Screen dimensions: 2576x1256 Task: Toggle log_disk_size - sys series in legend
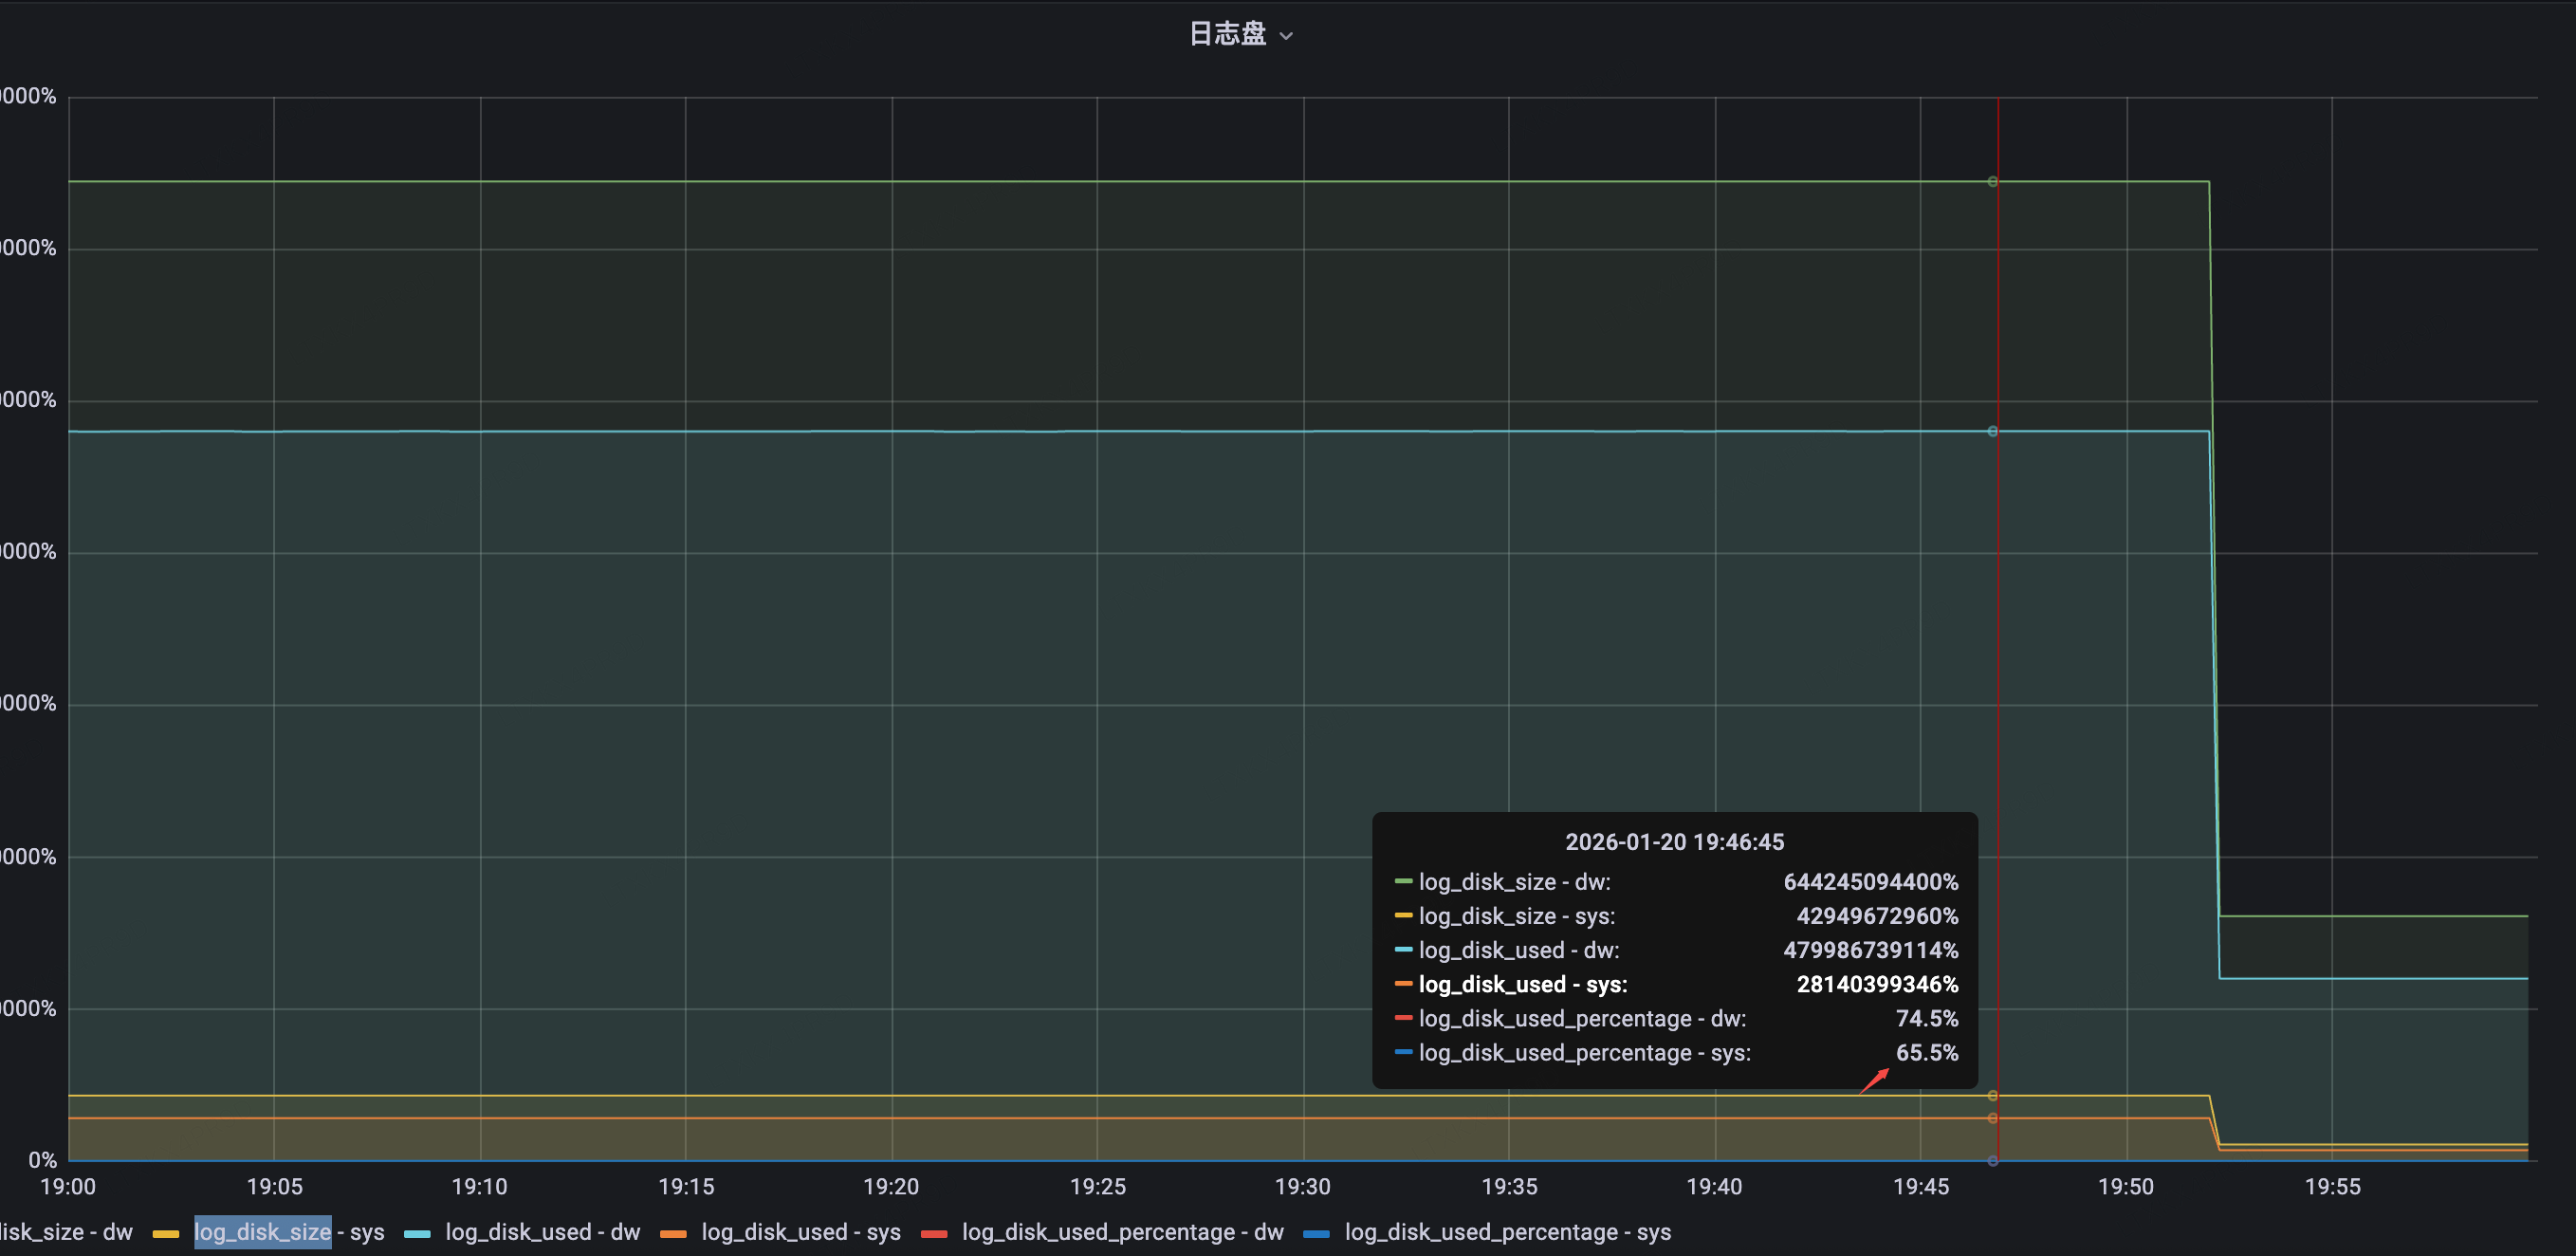[x=289, y=1232]
